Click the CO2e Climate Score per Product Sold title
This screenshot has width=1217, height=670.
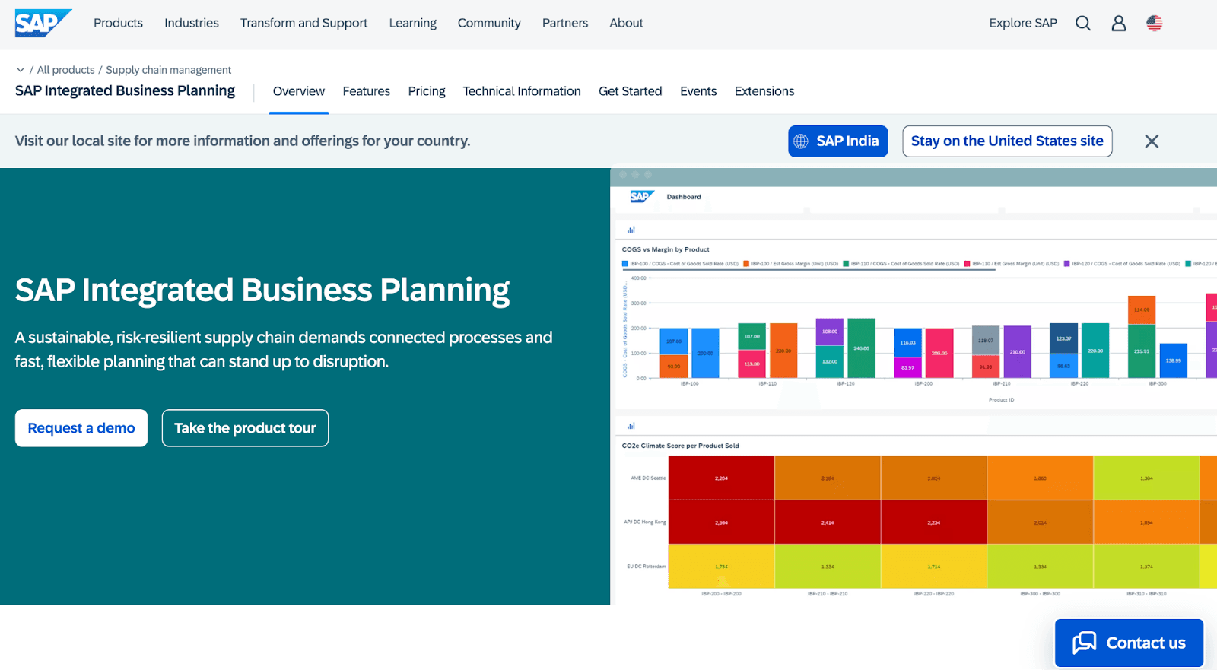[x=680, y=446]
